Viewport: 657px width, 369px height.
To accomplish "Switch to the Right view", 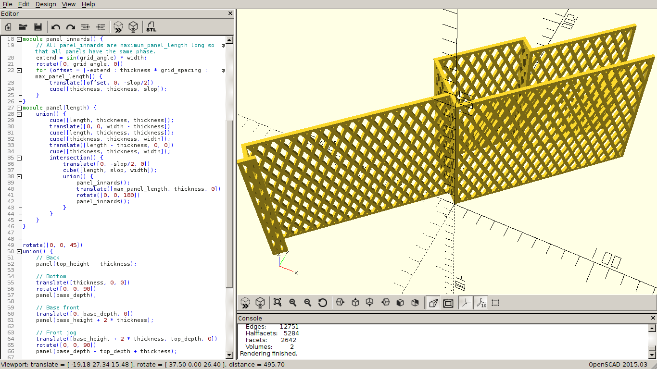I will [x=340, y=303].
